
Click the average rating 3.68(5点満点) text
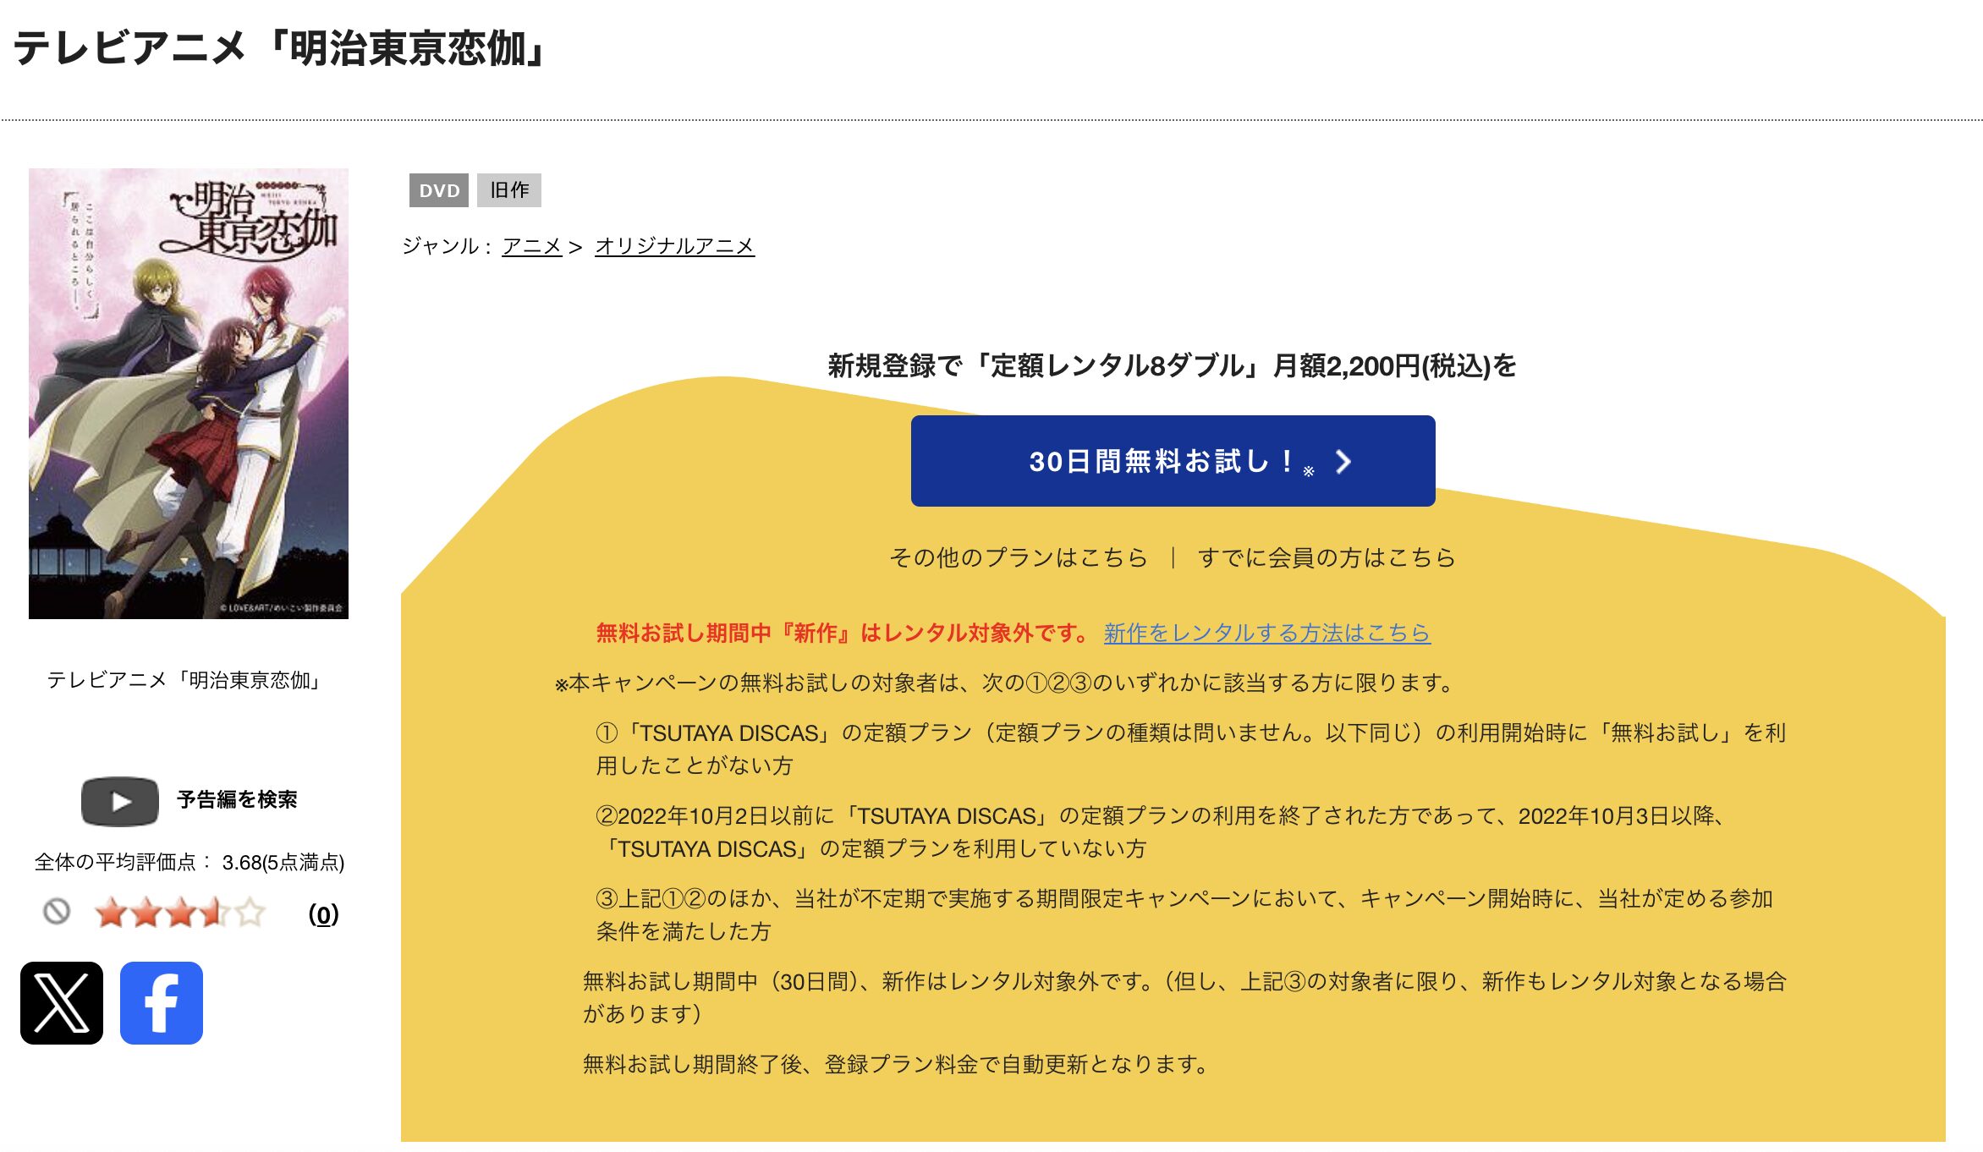(283, 863)
